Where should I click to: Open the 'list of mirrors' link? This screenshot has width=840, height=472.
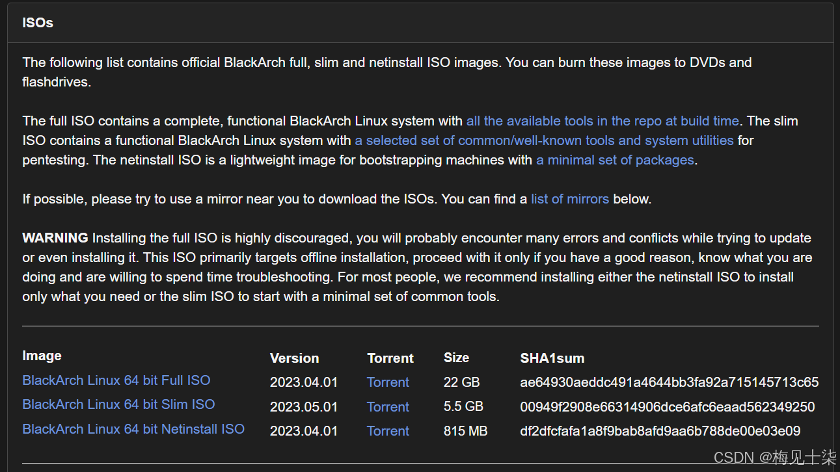coord(570,199)
